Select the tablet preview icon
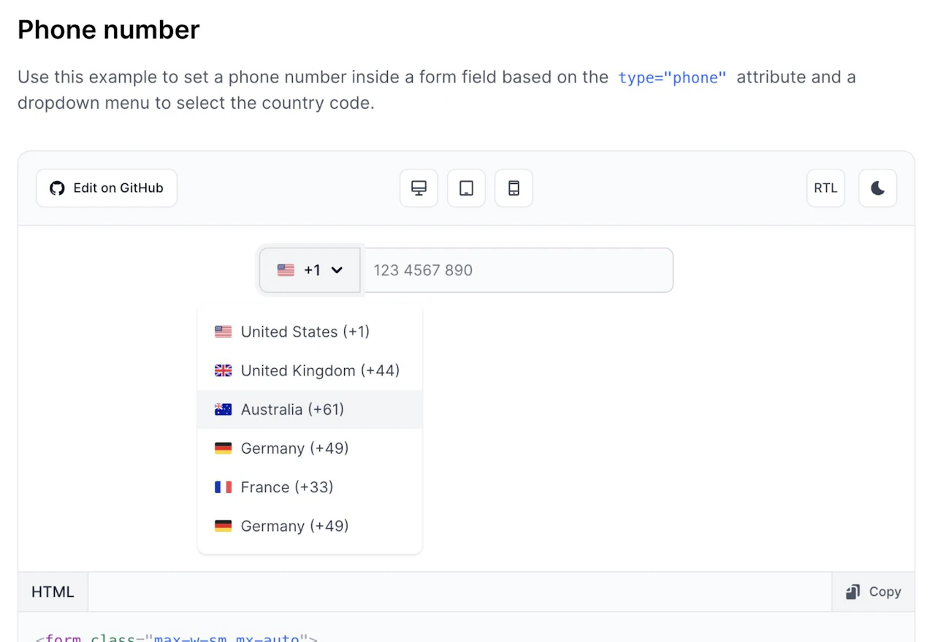 click(466, 188)
